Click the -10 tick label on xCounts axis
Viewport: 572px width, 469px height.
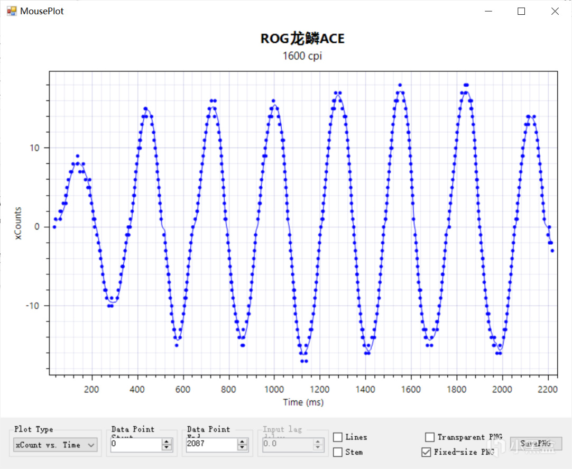click(32, 306)
